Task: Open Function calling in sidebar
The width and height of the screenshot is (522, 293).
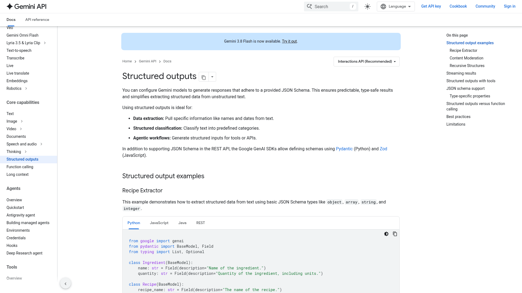Action: coord(20,167)
